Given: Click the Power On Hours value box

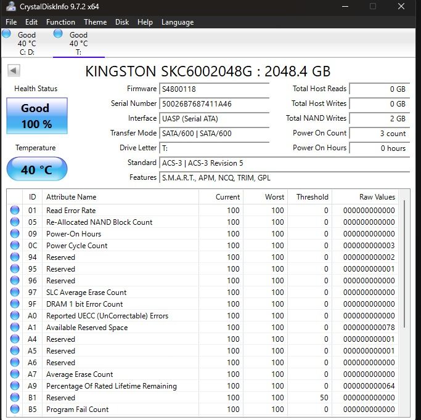Looking at the screenshot, I should point(379,148).
